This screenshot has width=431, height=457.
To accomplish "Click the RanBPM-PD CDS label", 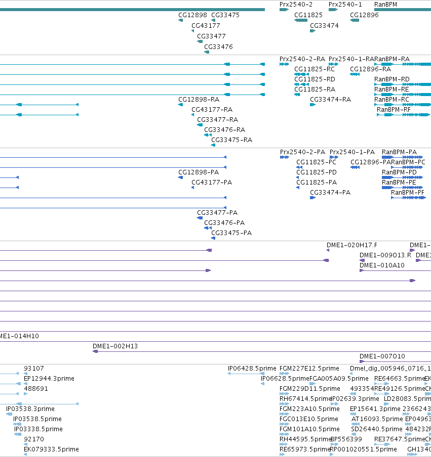I will tap(399, 172).
